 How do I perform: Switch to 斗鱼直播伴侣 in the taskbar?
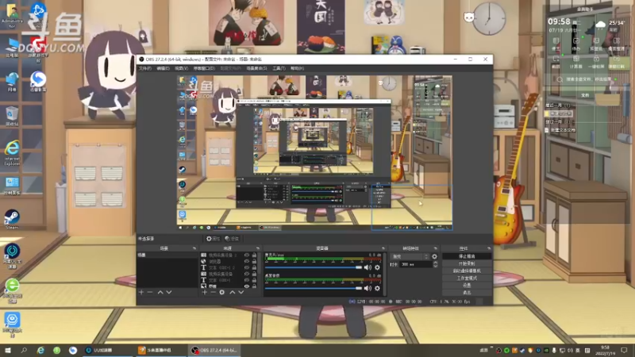point(161,350)
